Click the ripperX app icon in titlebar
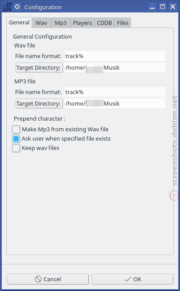Image resolution: width=180 pixels, height=291 pixels. pyautogui.click(x=7, y=7)
